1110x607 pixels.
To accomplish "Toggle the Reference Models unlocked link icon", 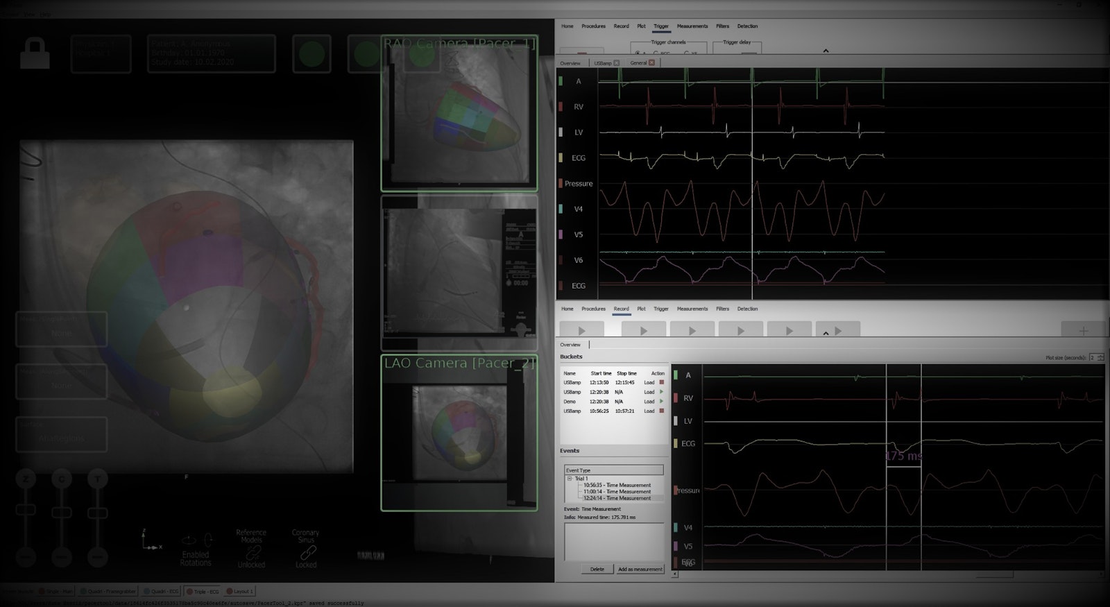I will 251,554.
